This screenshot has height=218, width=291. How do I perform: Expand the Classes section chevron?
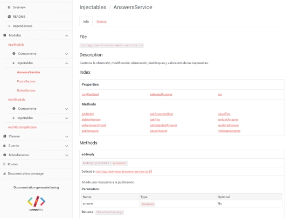(67, 137)
